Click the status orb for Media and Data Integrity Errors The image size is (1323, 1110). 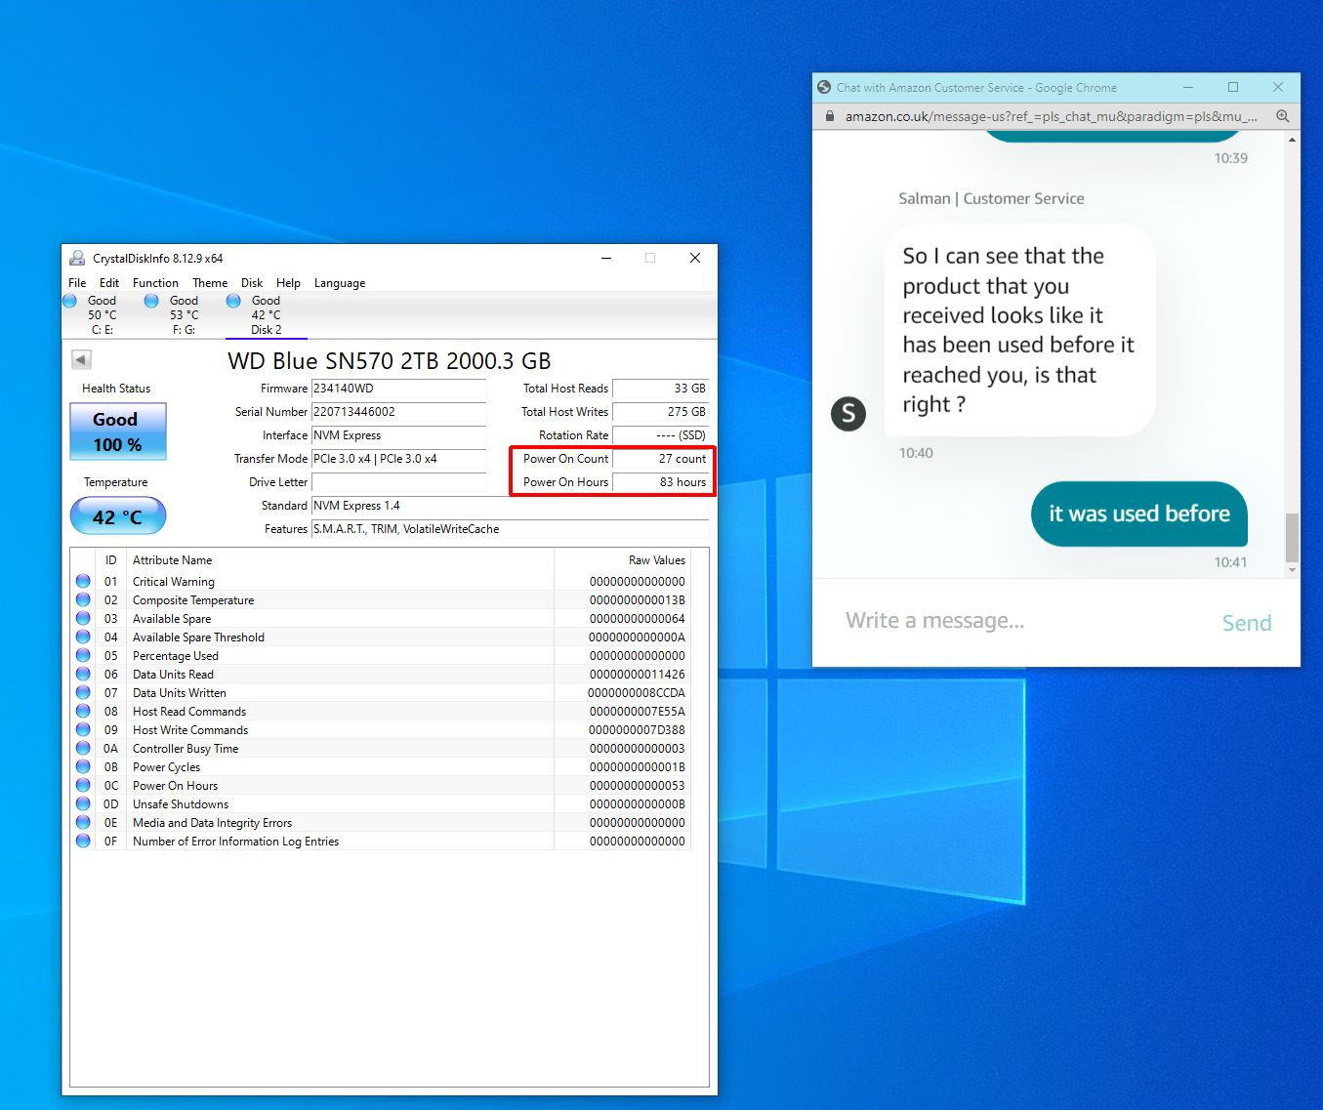[x=83, y=822]
